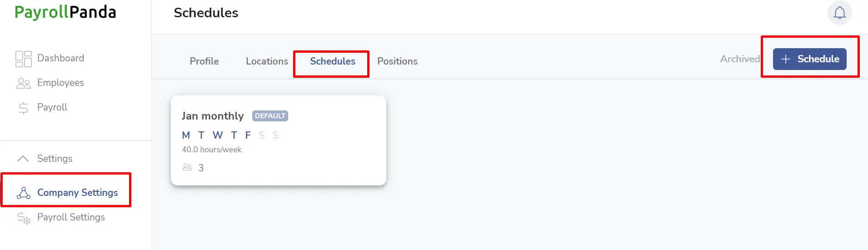Select the Schedules tab
The height and width of the screenshot is (250, 868).
(333, 61)
